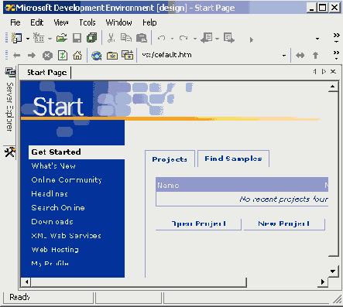
Task: Click the Start play triangle icon
Action: point(252,39)
